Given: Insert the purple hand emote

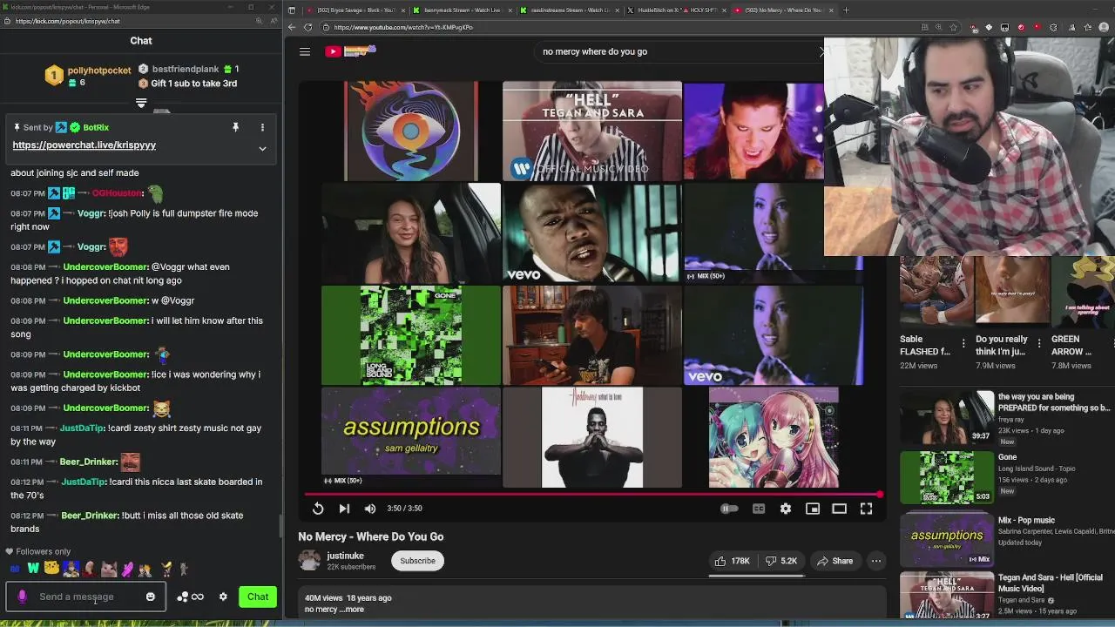Looking at the screenshot, I should [127, 570].
